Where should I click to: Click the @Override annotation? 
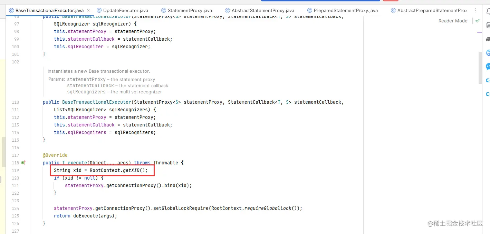[55, 155]
